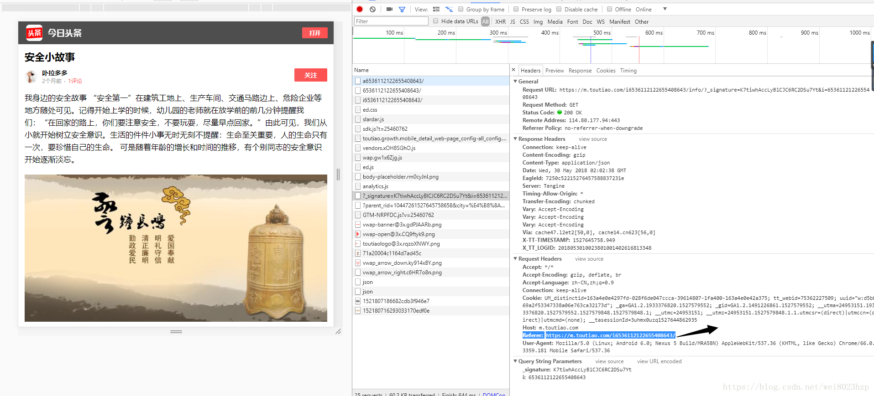Collapse the Query String Parameters section

(x=515, y=361)
